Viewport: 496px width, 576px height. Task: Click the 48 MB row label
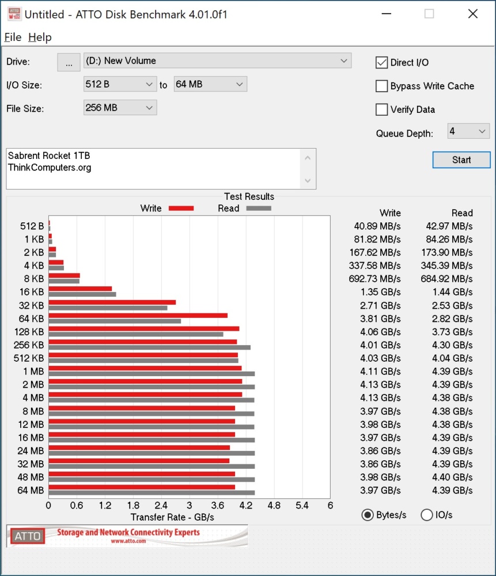tap(31, 477)
